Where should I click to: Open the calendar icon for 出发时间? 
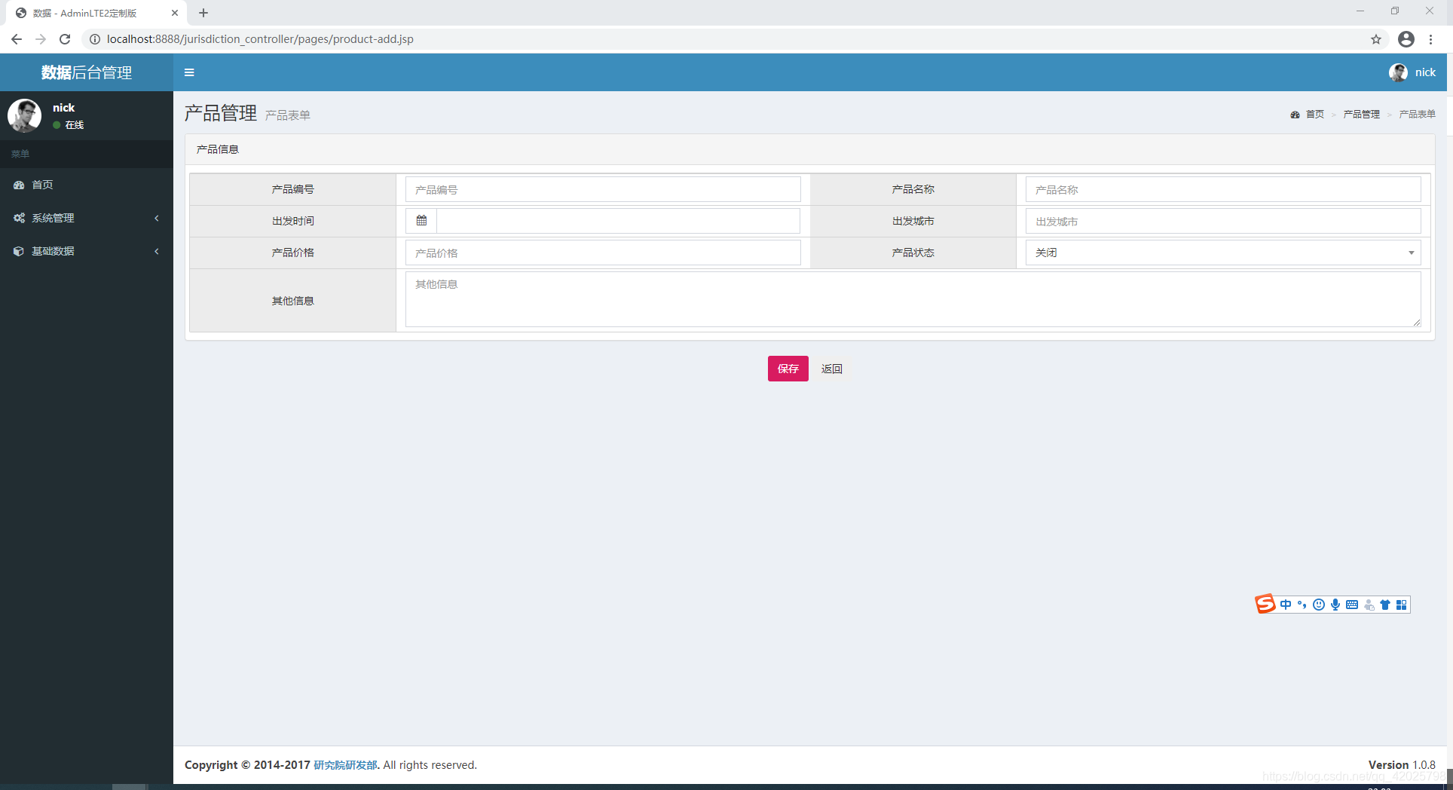(421, 221)
